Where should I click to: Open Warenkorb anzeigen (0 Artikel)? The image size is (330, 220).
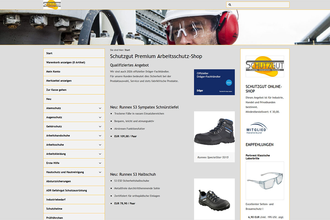pyautogui.click(x=74, y=62)
